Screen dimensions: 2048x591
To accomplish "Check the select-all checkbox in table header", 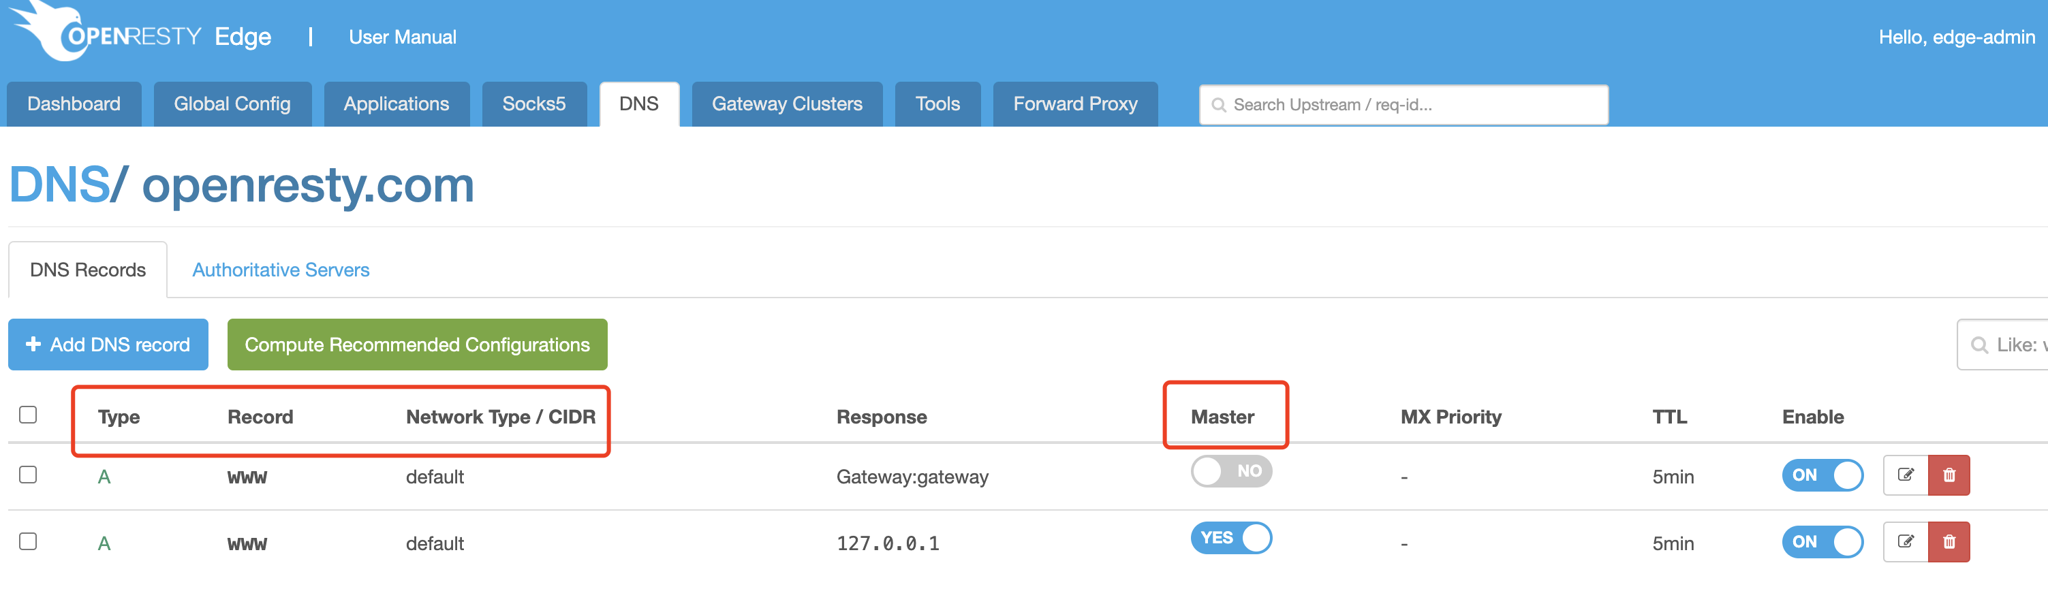I will coord(28,415).
